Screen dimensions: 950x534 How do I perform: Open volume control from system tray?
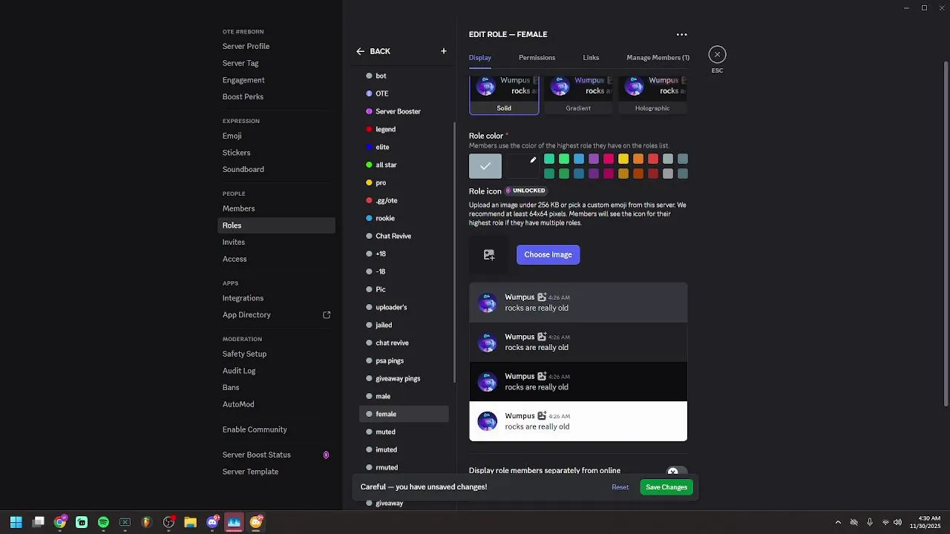tap(898, 522)
